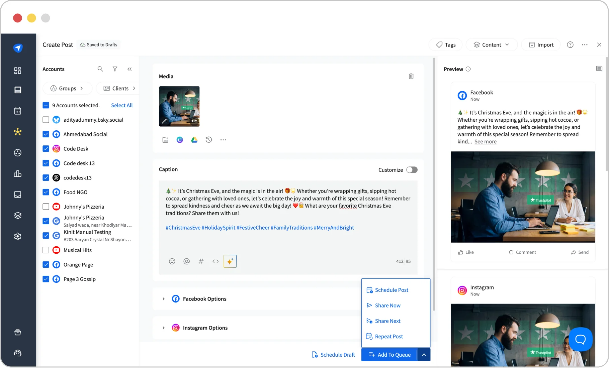The image size is (609, 368).
Task: Select Repeat Post from the popup menu
Action: coord(388,337)
